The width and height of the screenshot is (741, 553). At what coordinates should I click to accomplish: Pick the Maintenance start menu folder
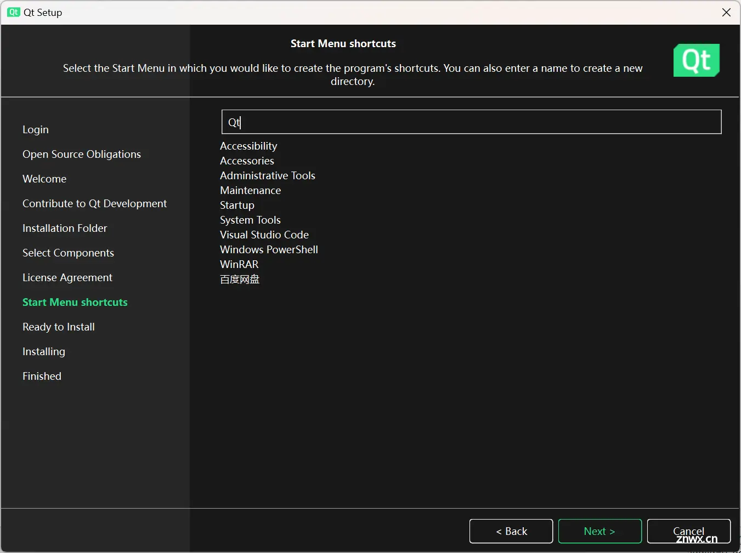250,190
